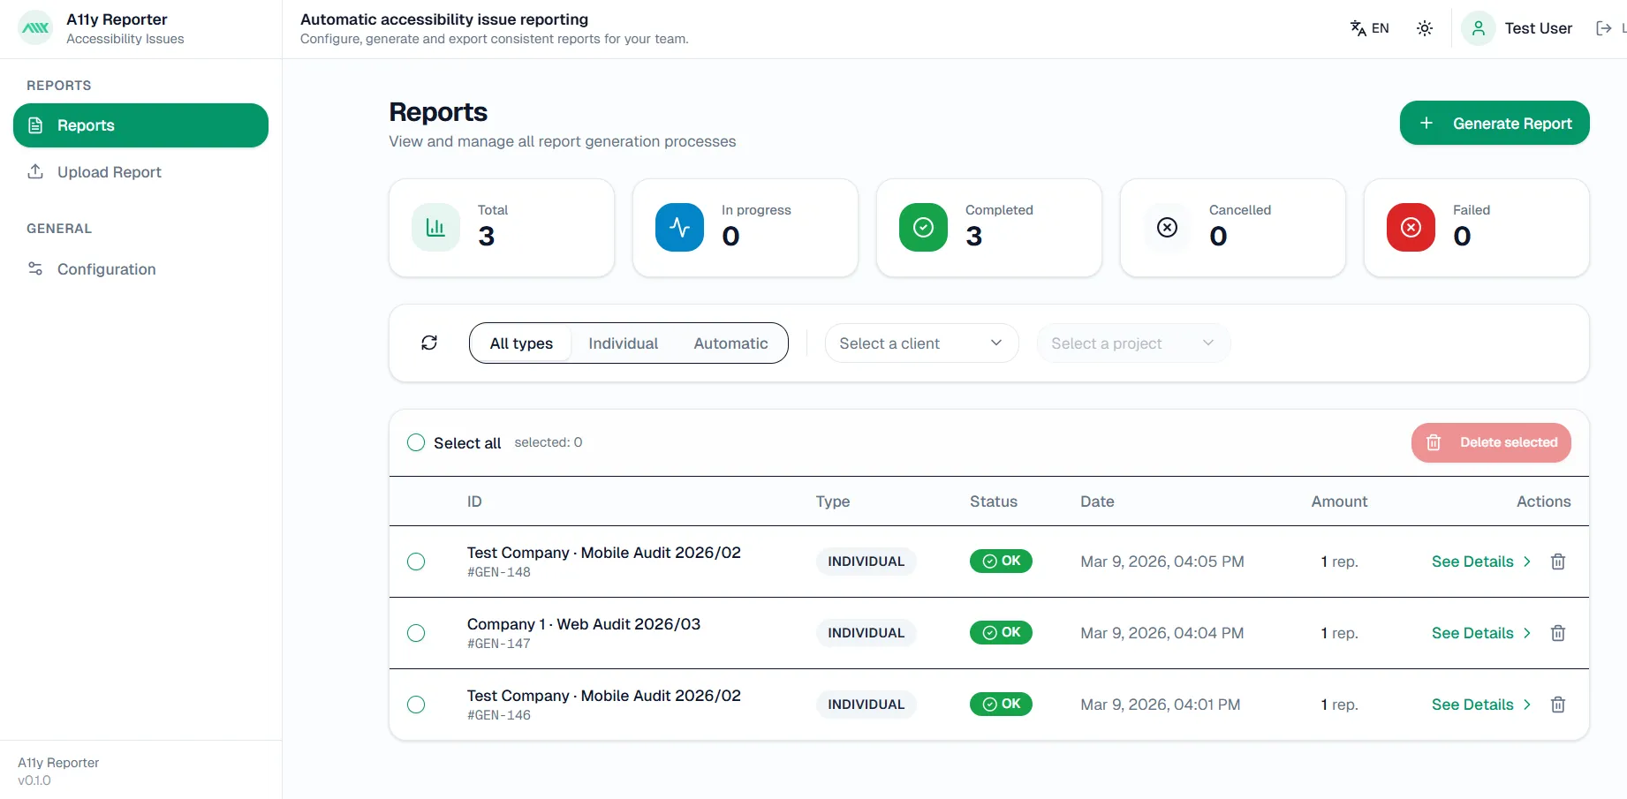Open the EN language switcher
The width and height of the screenshot is (1627, 799).
pyautogui.click(x=1370, y=28)
